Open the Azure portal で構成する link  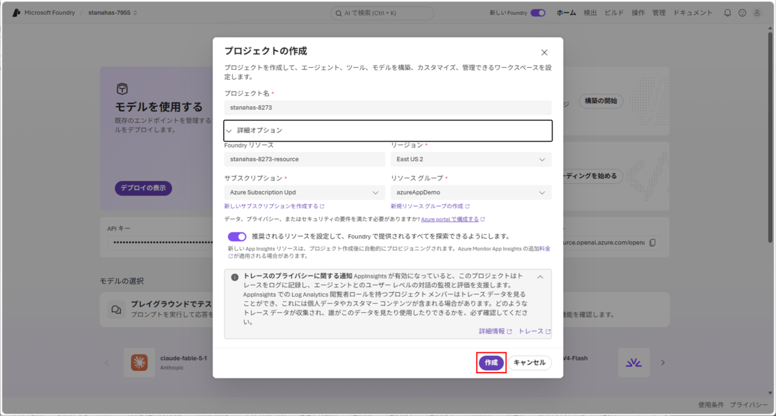click(x=453, y=219)
